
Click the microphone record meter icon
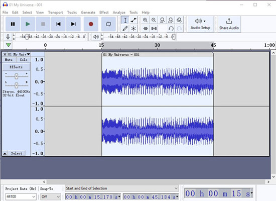[x=8, y=37]
